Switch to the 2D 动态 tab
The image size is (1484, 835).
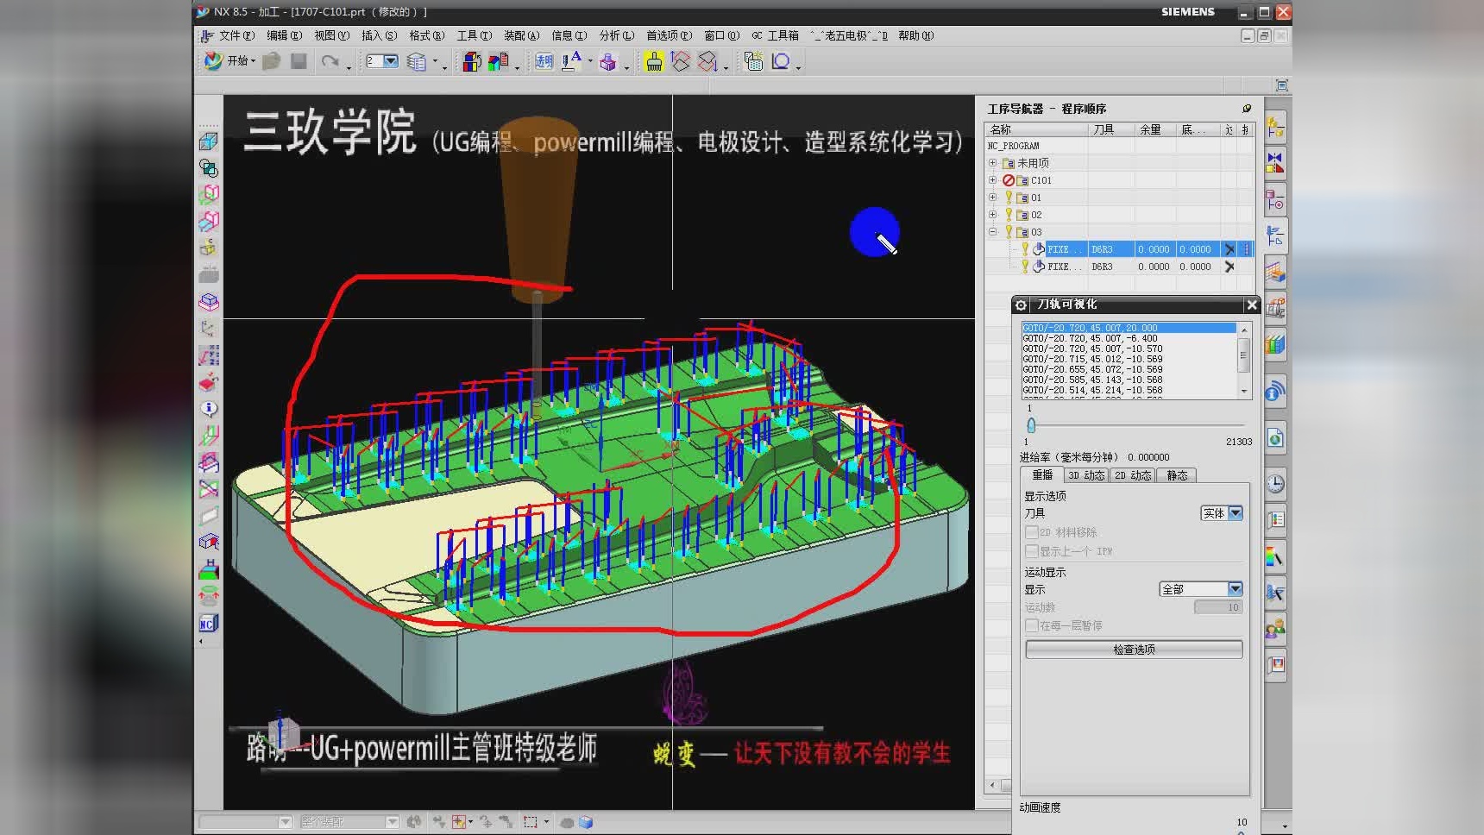(x=1133, y=475)
